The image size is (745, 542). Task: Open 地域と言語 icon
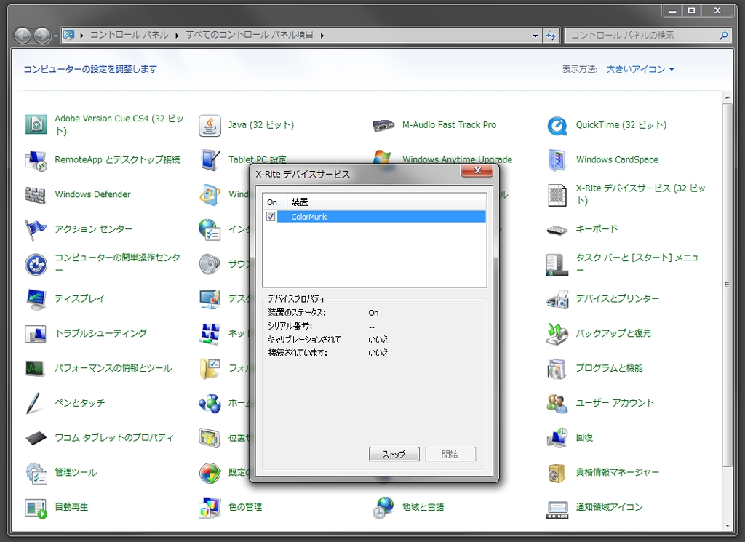[x=383, y=507]
